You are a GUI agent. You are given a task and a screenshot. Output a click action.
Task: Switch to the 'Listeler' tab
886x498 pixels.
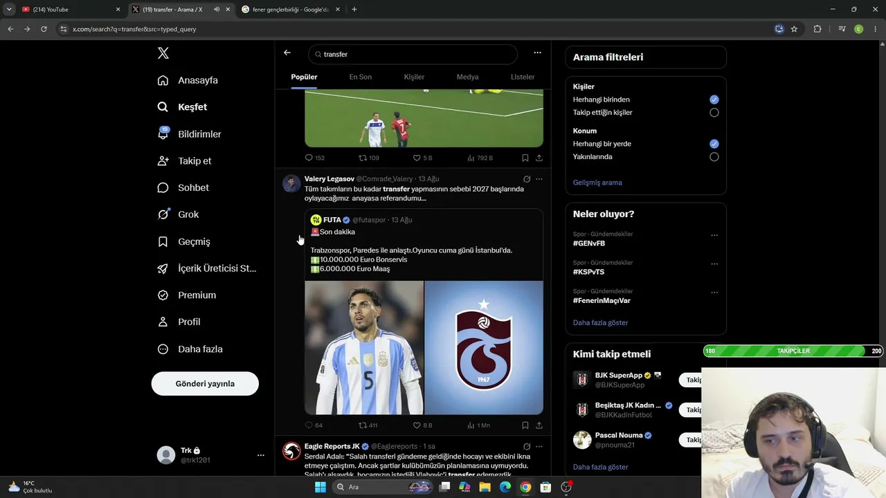(523, 77)
